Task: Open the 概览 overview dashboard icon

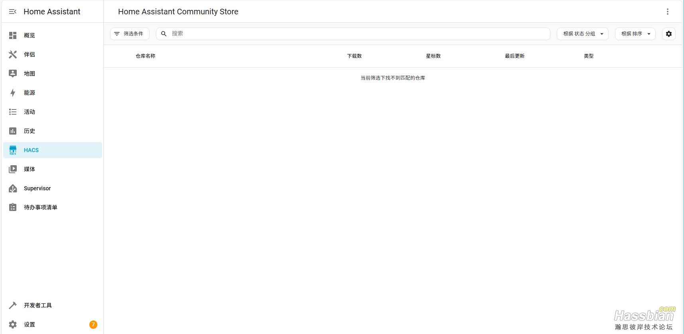Action: tap(13, 35)
